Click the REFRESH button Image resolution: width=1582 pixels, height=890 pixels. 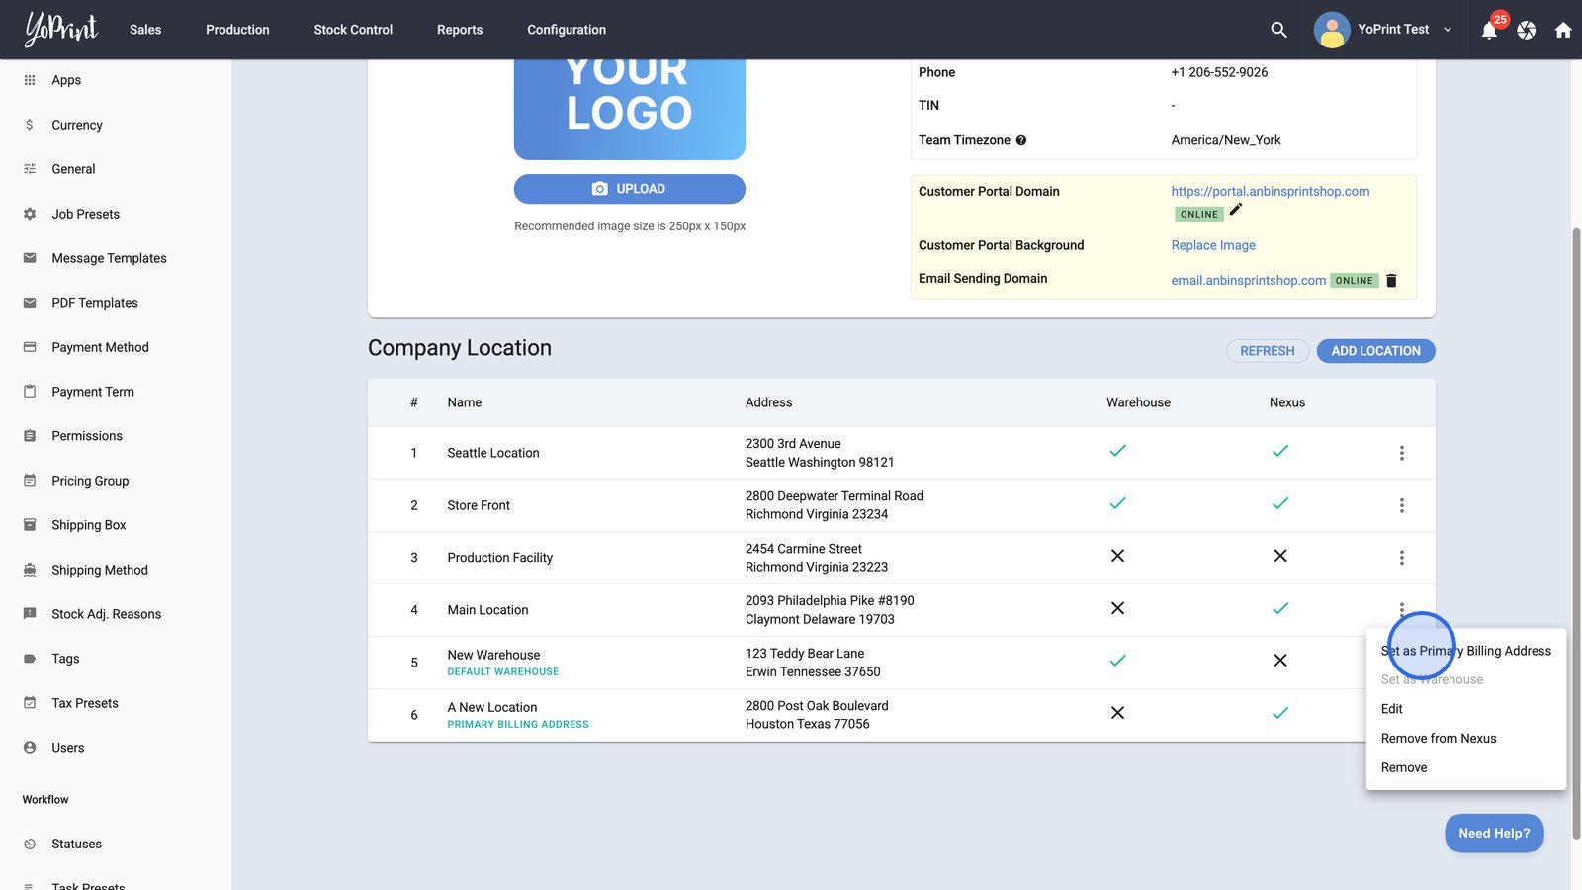pos(1267,351)
